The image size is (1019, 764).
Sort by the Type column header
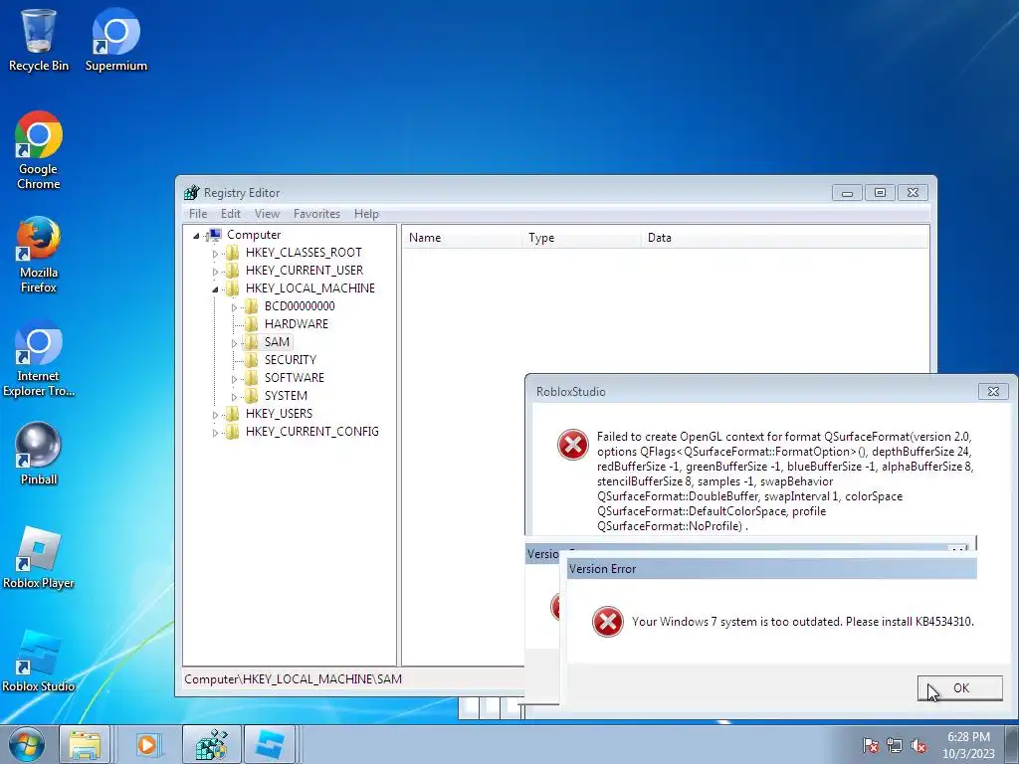click(581, 238)
